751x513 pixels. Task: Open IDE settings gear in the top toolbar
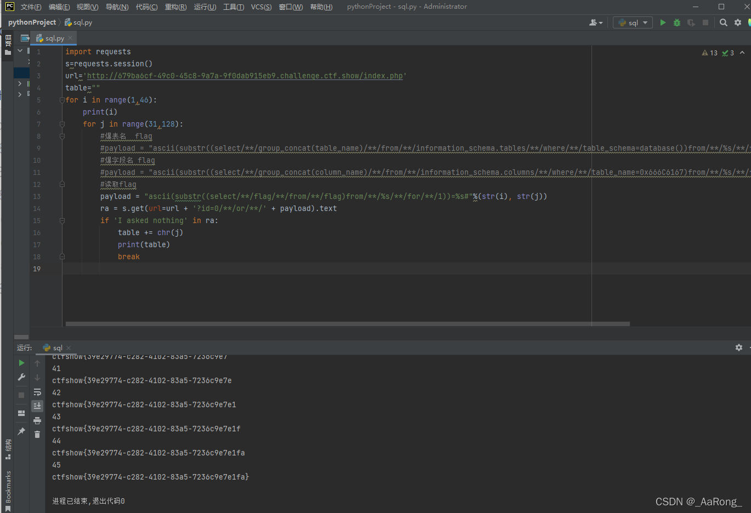coord(738,22)
